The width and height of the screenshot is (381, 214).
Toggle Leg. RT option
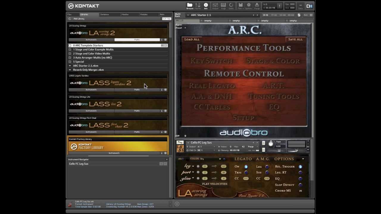(x=300, y=172)
